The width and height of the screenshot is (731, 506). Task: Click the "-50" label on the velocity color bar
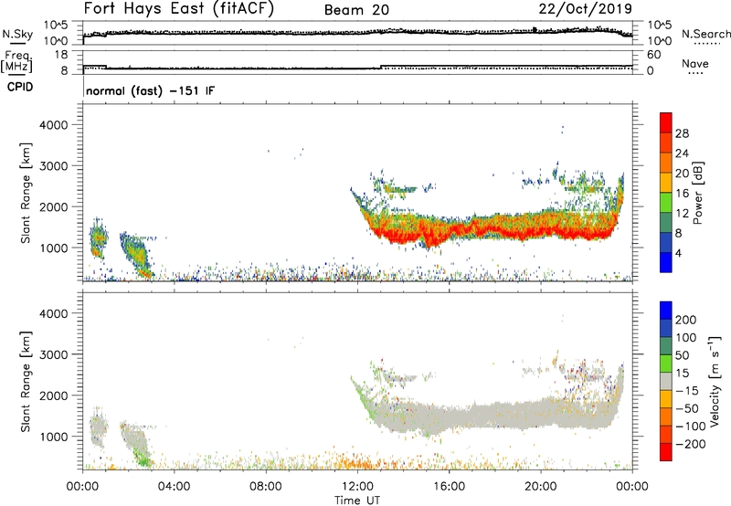pos(686,408)
